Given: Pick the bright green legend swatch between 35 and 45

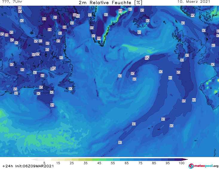Looking at the screenshot, I should (96, 159).
